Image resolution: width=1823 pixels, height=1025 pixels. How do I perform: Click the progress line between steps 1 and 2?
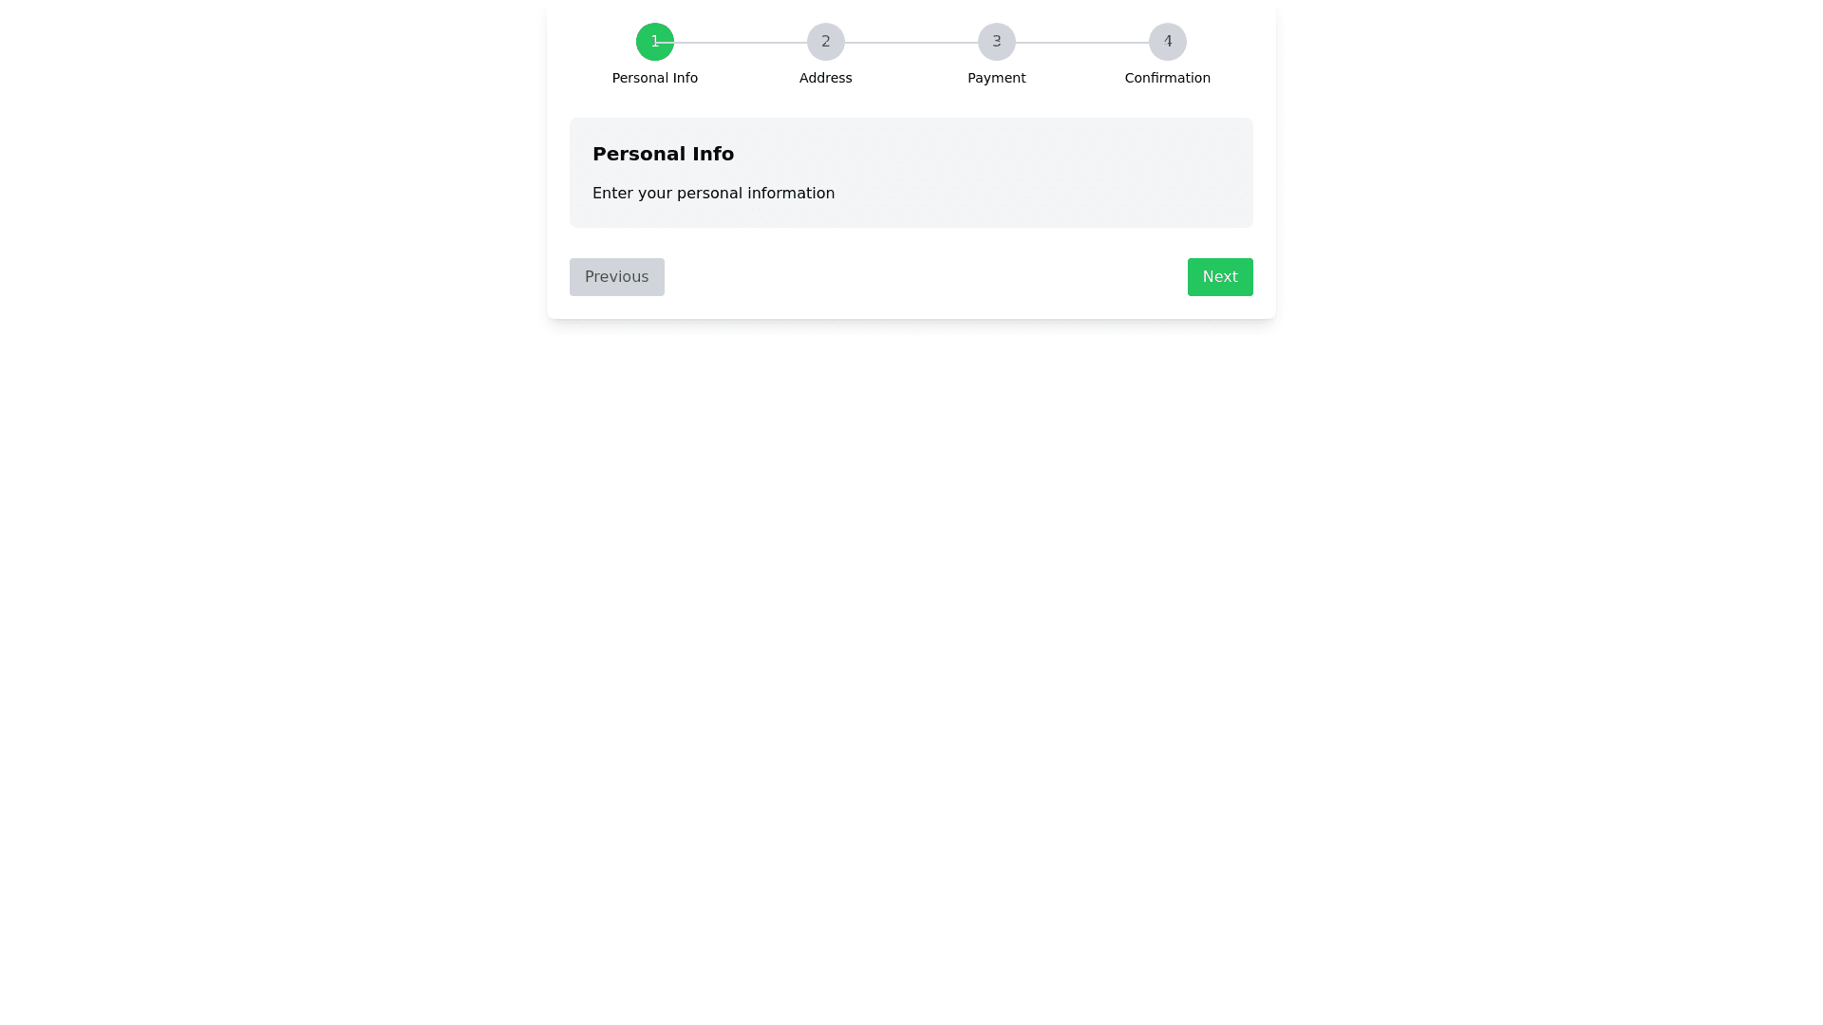click(x=740, y=42)
